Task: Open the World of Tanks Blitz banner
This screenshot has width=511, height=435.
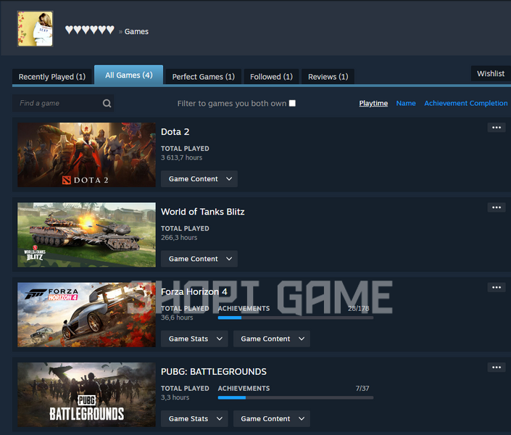Action: click(86, 235)
